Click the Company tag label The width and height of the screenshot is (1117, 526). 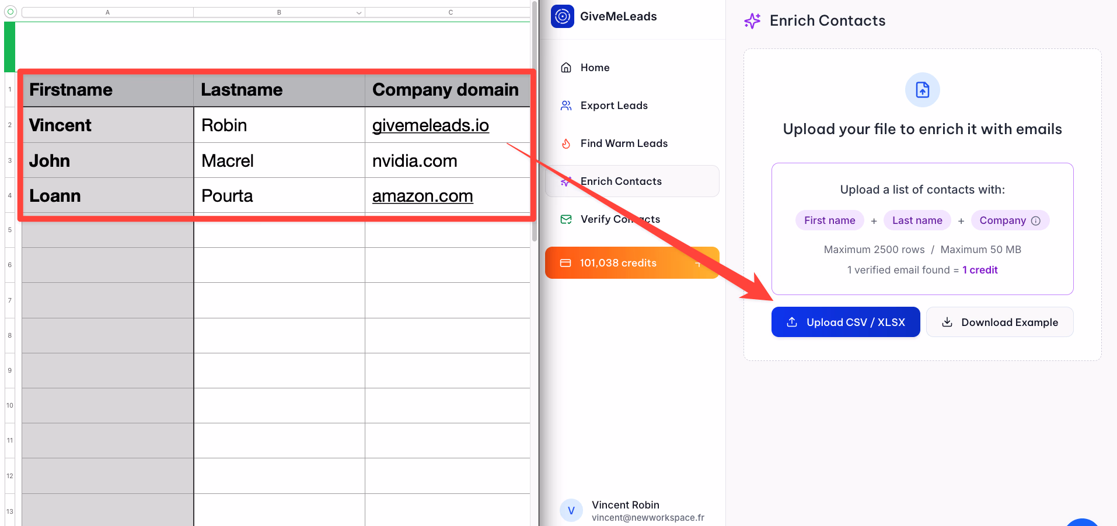point(1003,220)
